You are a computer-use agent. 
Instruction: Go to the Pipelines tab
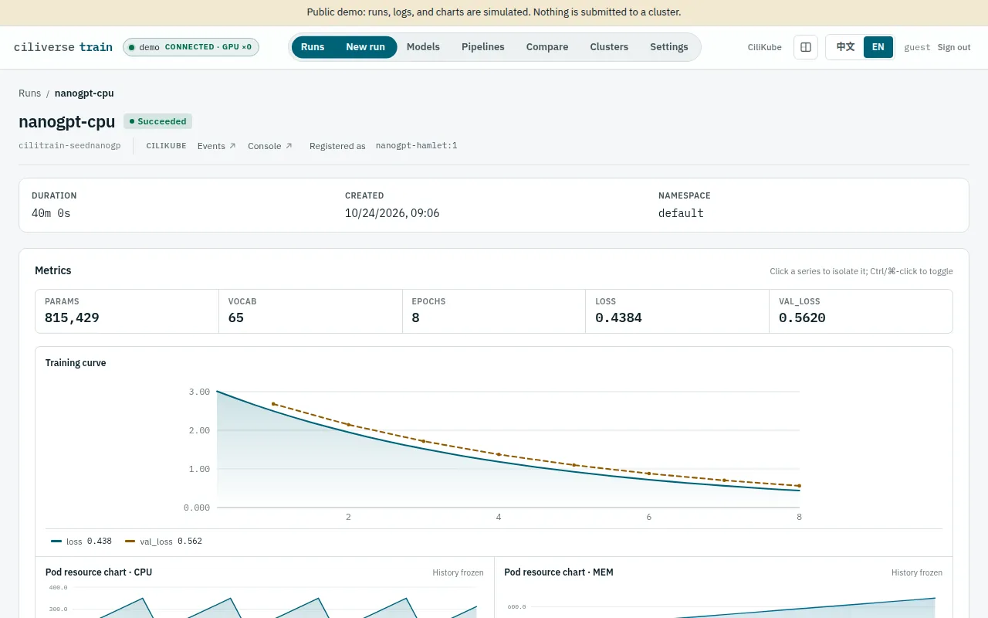click(x=483, y=47)
